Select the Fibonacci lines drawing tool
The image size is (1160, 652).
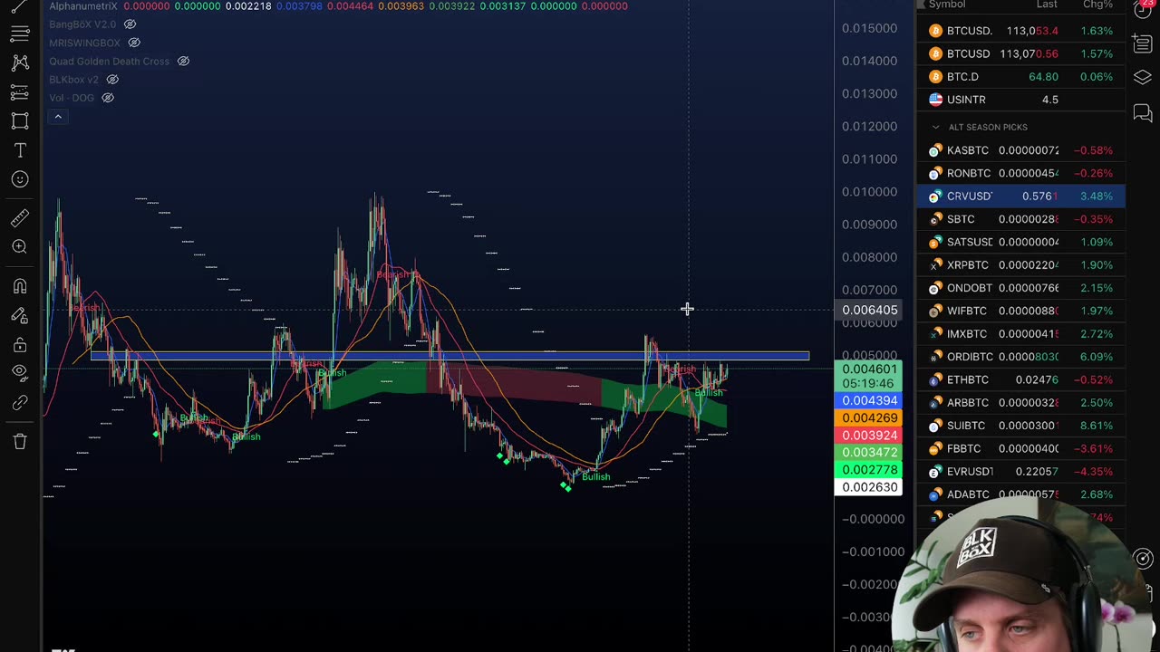pyautogui.click(x=20, y=34)
